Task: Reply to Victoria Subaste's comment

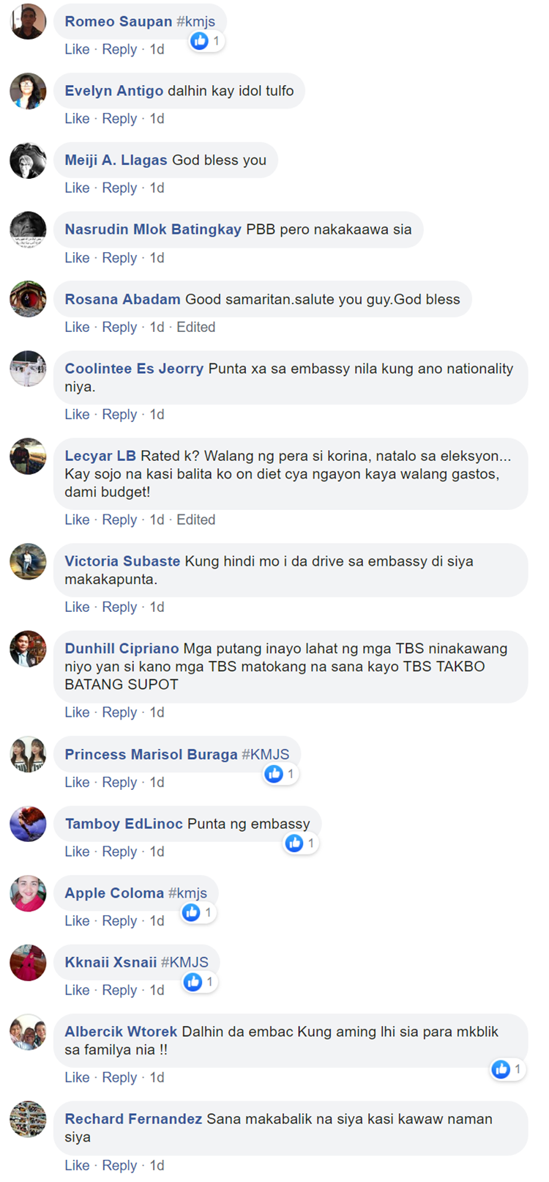Action: [x=119, y=607]
